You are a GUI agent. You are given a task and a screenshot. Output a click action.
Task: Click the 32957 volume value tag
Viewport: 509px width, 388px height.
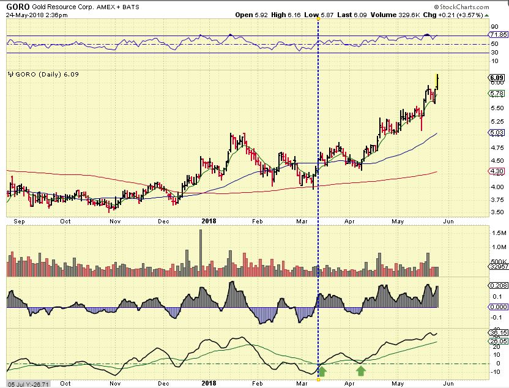(x=498, y=267)
